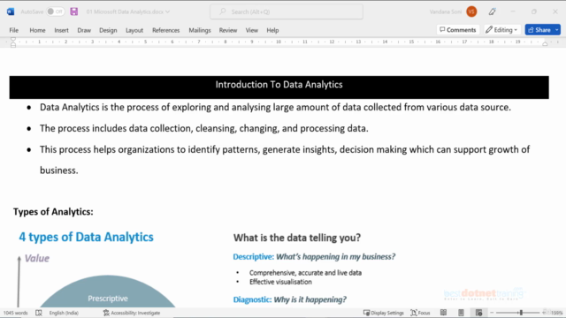This screenshot has height=318, width=566.
Task: Open the File menu
Action: [x=14, y=30]
